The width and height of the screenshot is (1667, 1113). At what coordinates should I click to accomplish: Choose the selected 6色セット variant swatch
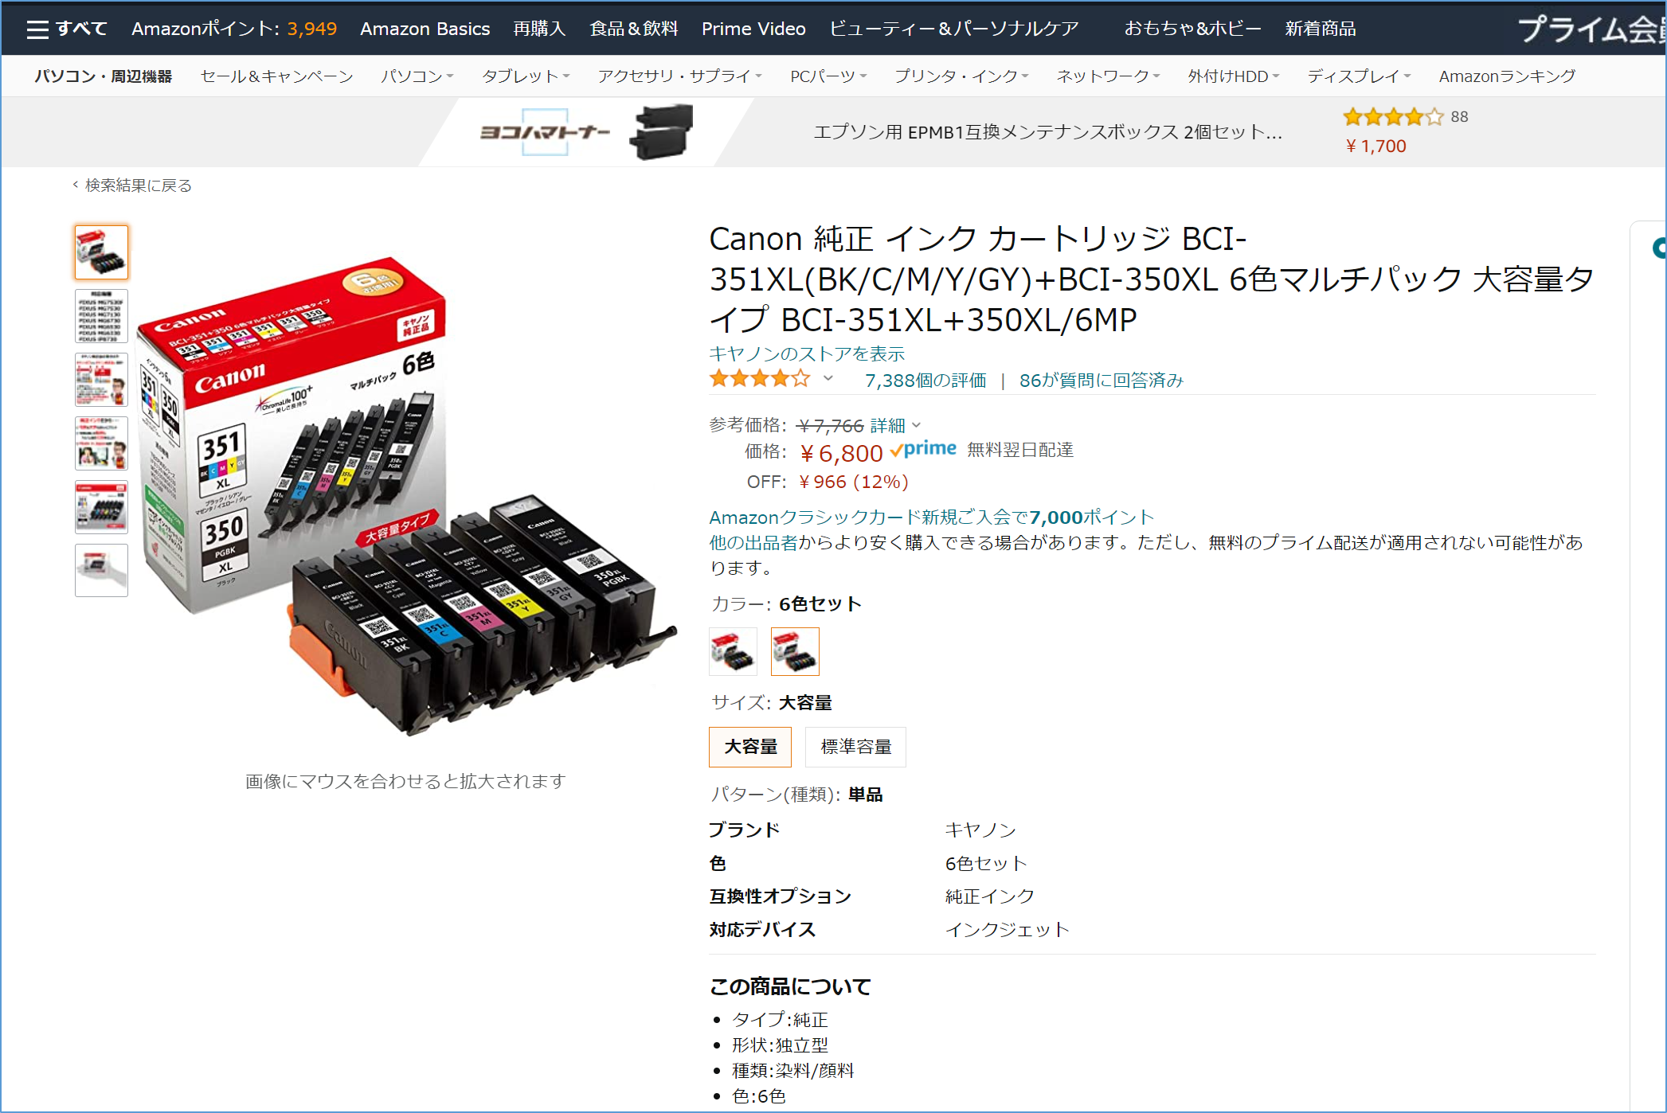pyautogui.click(x=795, y=651)
